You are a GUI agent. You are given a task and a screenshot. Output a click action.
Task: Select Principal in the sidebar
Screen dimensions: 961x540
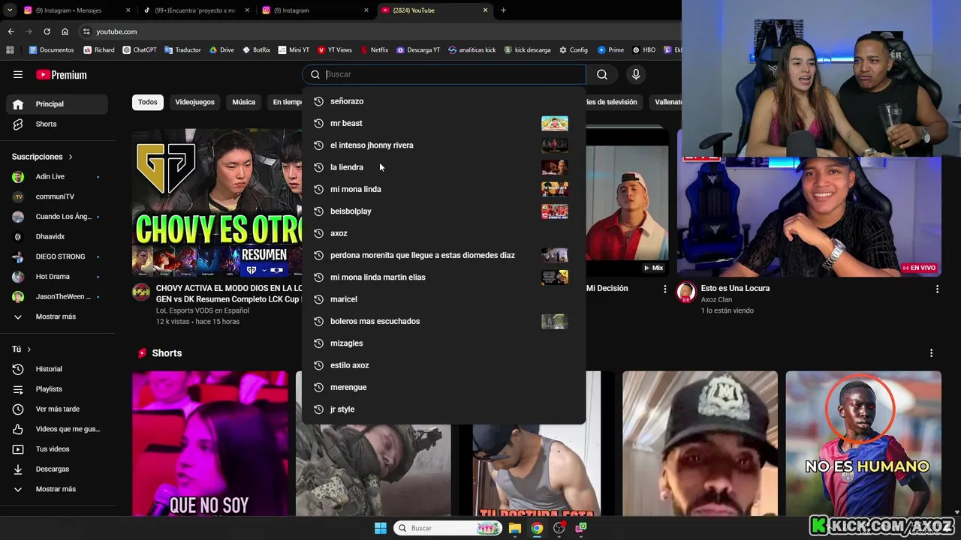(x=57, y=104)
